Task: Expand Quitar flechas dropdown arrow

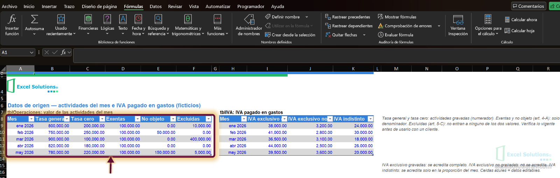Action: (x=364, y=35)
